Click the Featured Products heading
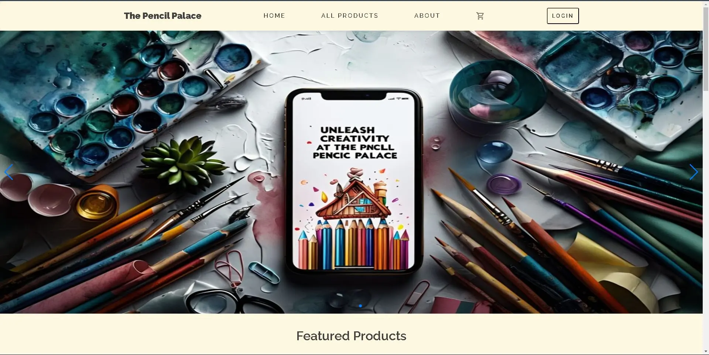The width and height of the screenshot is (709, 355). (x=351, y=336)
